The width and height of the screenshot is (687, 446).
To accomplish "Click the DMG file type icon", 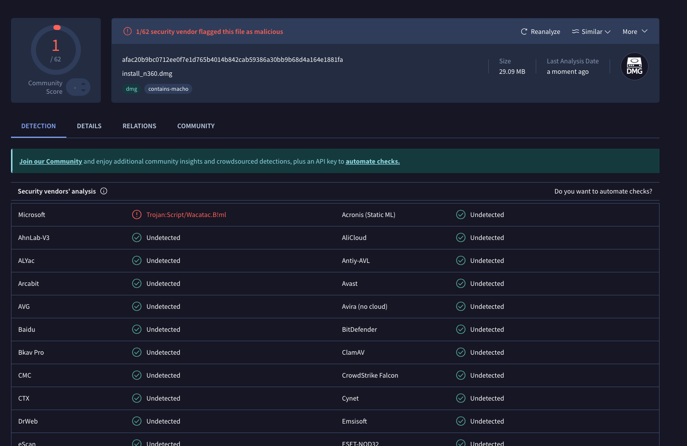I will tap(634, 66).
